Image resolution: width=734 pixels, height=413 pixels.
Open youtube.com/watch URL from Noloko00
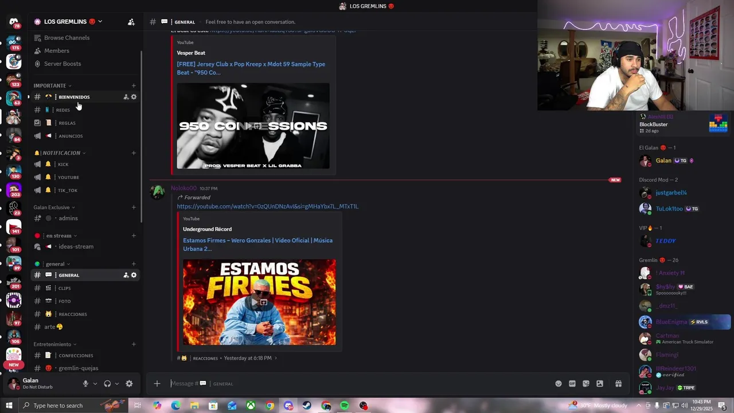(x=267, y=206)
